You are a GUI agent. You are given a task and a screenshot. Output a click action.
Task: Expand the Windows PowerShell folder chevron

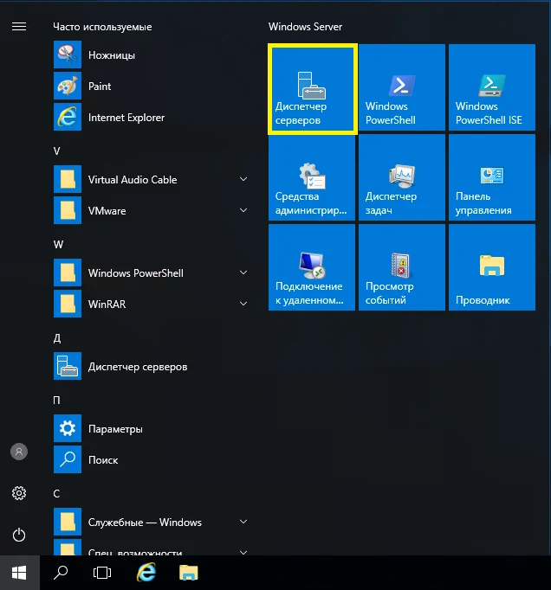pos(243,273)
